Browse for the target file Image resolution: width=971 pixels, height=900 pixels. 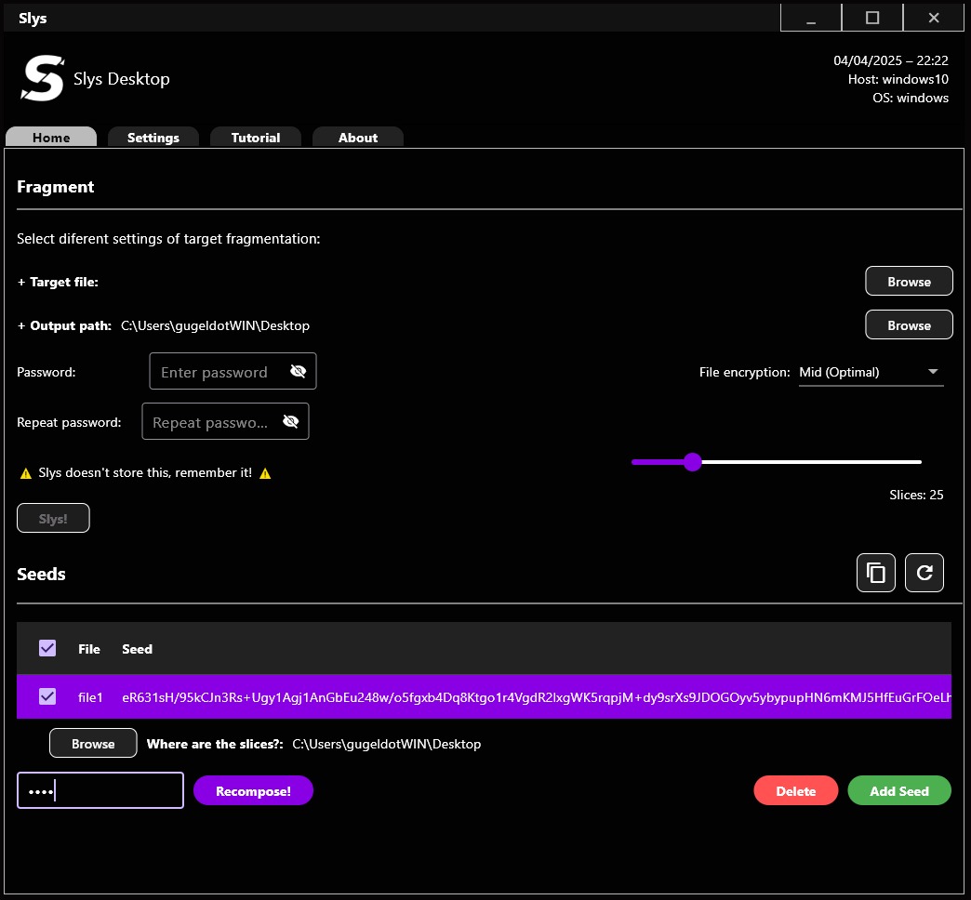click(909, 282)
